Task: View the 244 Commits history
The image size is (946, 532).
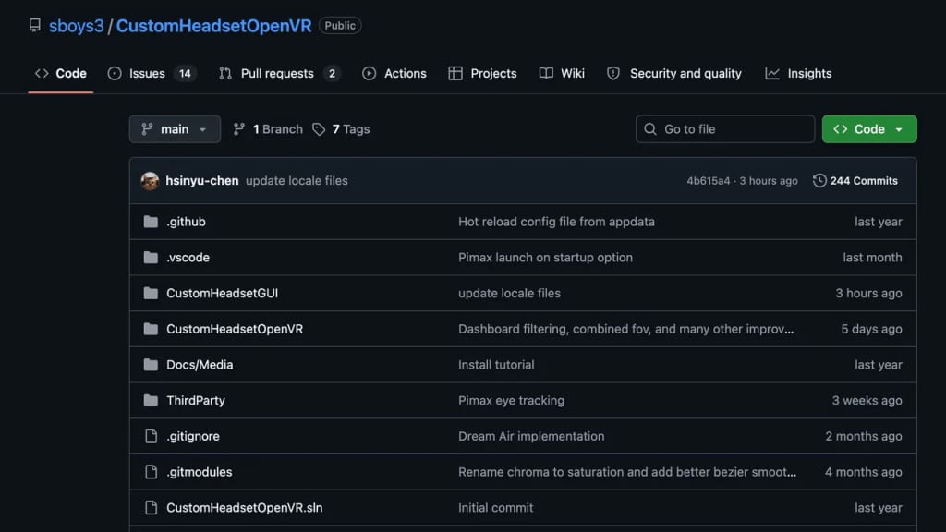Action: point(855,181)
